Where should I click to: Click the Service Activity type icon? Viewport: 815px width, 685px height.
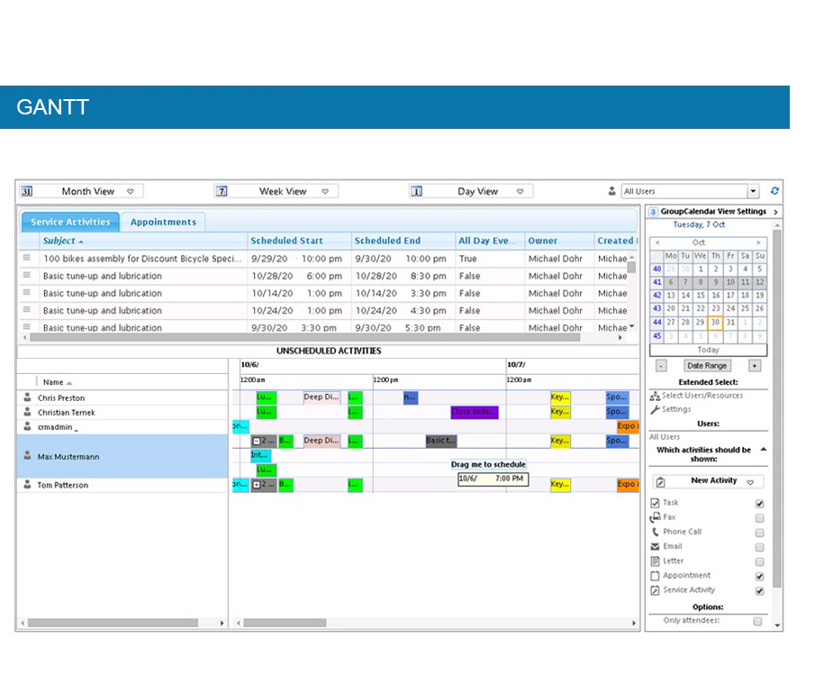click(x=655, y=590)
